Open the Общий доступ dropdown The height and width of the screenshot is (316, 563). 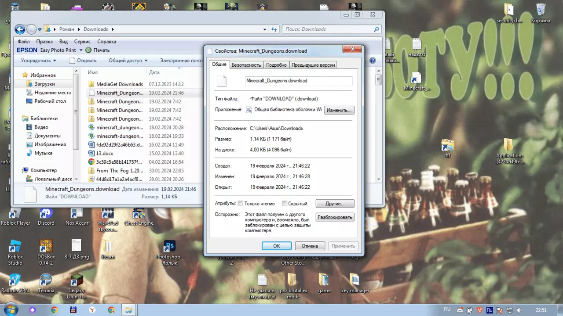pos(128,61)
